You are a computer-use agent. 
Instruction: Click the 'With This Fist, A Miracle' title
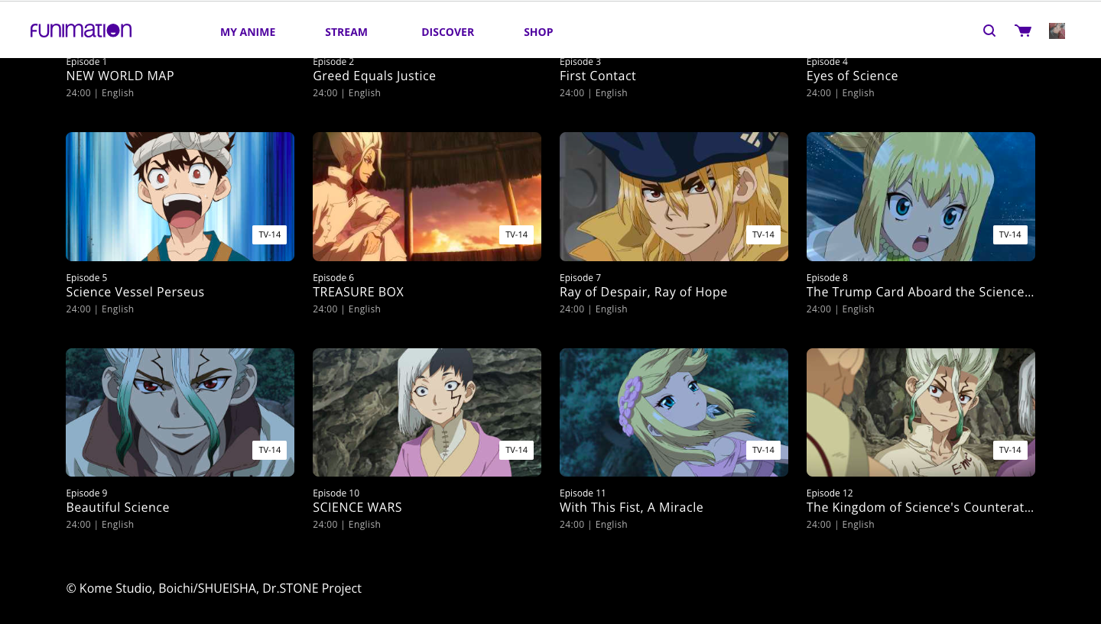pyautogui.click(x=631, y=507)
